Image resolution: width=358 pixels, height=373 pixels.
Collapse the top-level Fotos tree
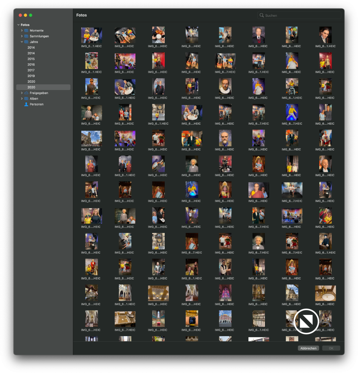point(18,25)
